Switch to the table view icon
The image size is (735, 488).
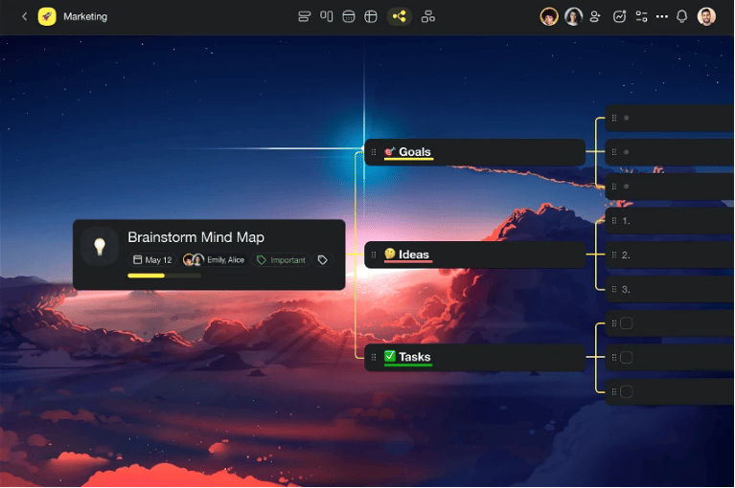[371, 17]
